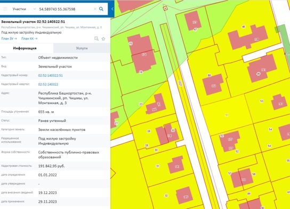This screenshot has height=209, width=290.
Task: Collapse the side panel with the chevron arrow
Action: [112, 9]
